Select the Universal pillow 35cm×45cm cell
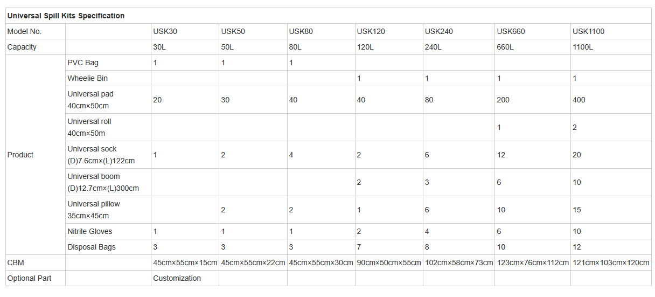Screen dimensions: 655x297 tap(94, 210)
